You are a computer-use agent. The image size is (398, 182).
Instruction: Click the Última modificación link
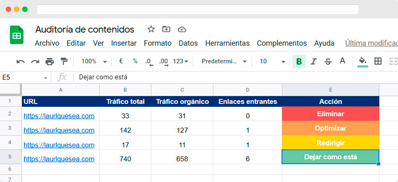point(371,43)
